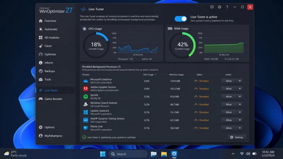Click the CPU chip icon beside CPU Usage
Viewport: 283px width, 159px height.
click(84, 29)
